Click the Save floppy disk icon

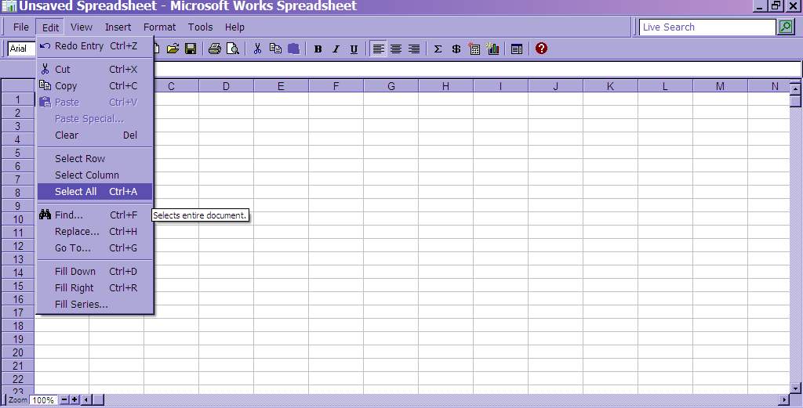coord(191,49)
